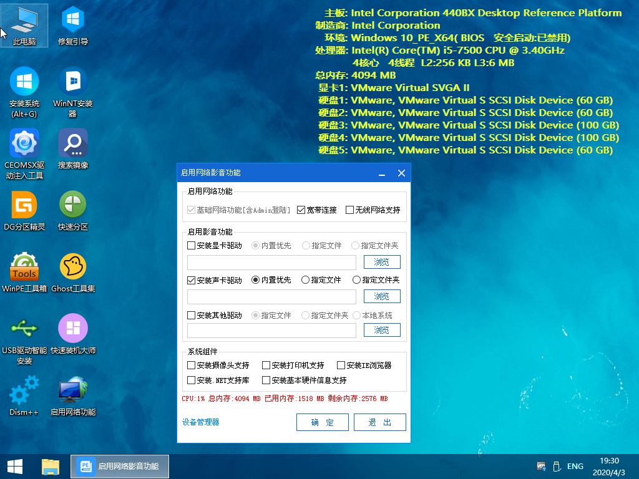Open the Windows Start menu
The image size is (639, 479).
coord(15,467)
